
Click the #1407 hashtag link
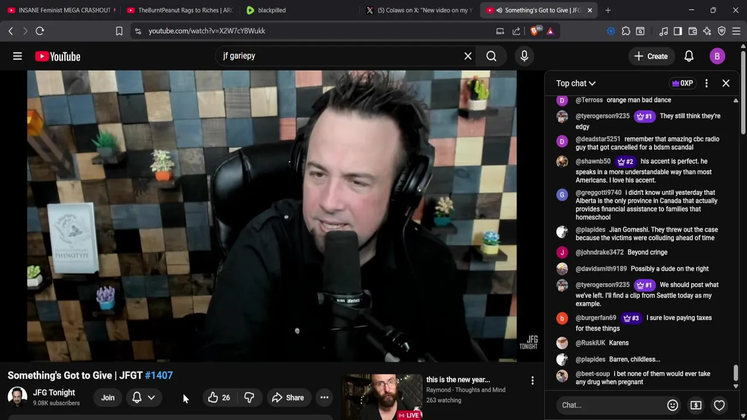click(159, 376)
